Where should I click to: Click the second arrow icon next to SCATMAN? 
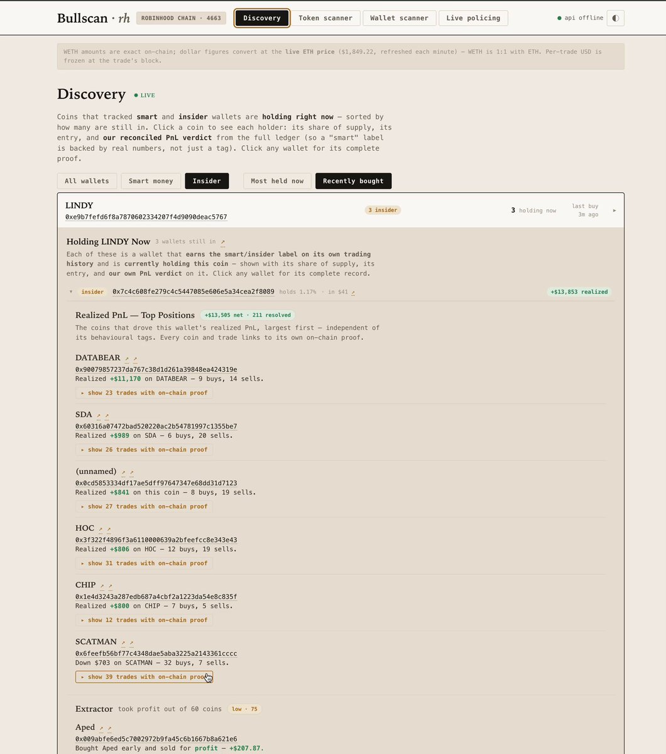131,643
